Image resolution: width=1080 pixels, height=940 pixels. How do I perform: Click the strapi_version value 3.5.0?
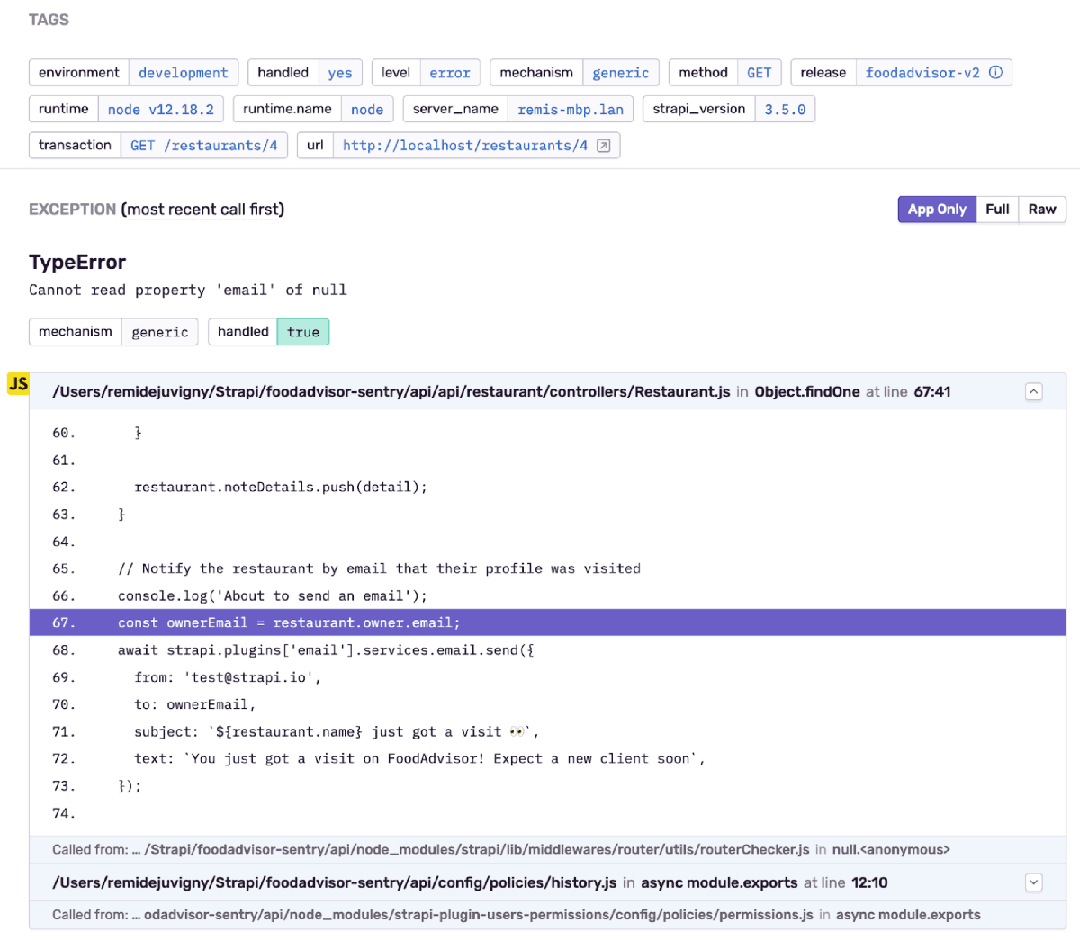tap(785, 110)
